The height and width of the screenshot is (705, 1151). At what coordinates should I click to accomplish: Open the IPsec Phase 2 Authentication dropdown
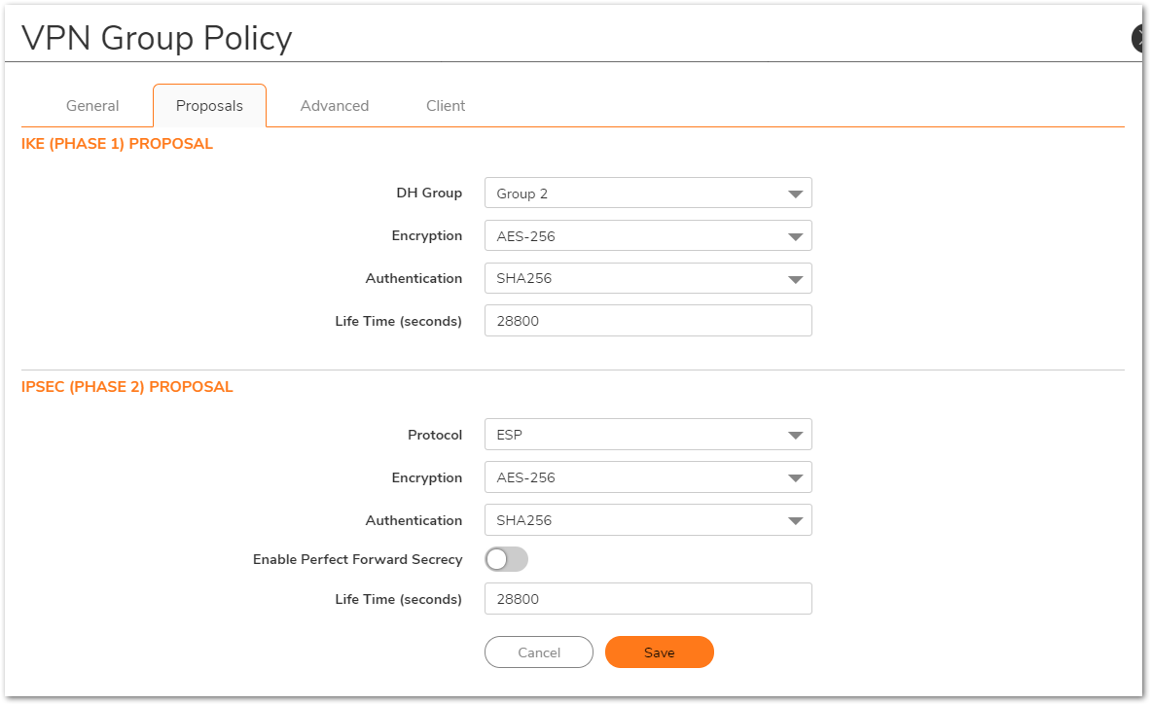click(647, 520)
